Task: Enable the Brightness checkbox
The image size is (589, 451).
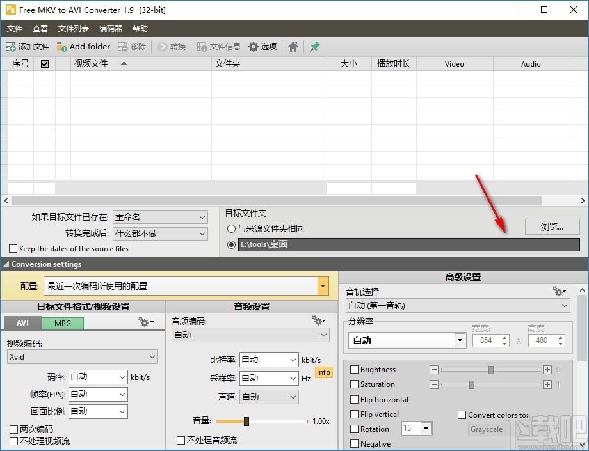Action: (x=354, y=370)
